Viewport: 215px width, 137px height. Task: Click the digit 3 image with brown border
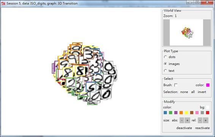[x=89, y=54]
